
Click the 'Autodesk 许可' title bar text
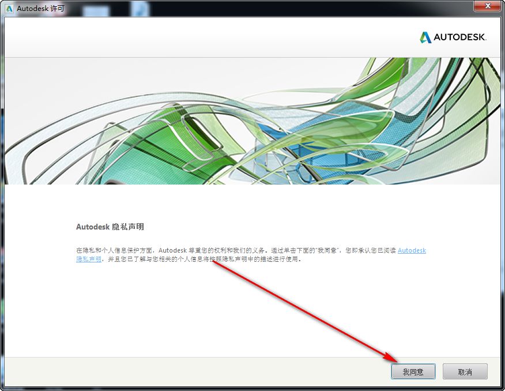click(40, 9)
